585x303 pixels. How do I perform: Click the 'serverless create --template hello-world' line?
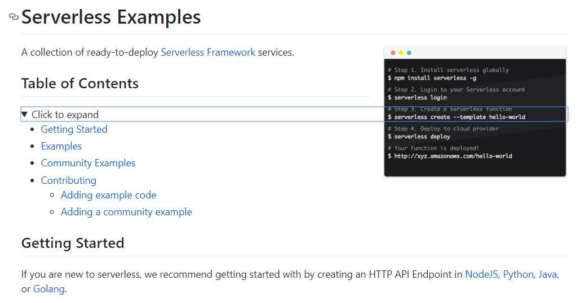pyautogui.click(x=457, y=117)
